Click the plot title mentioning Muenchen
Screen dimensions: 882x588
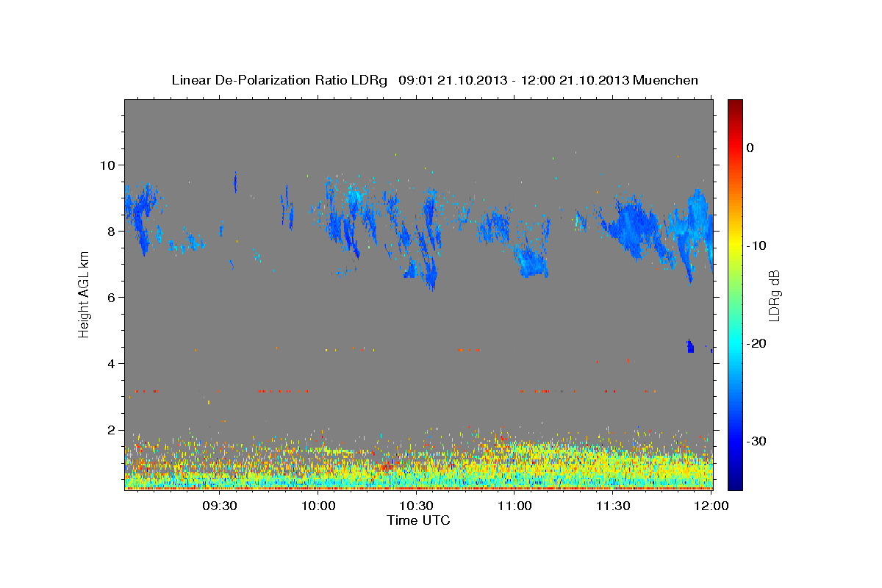(434, 80)
